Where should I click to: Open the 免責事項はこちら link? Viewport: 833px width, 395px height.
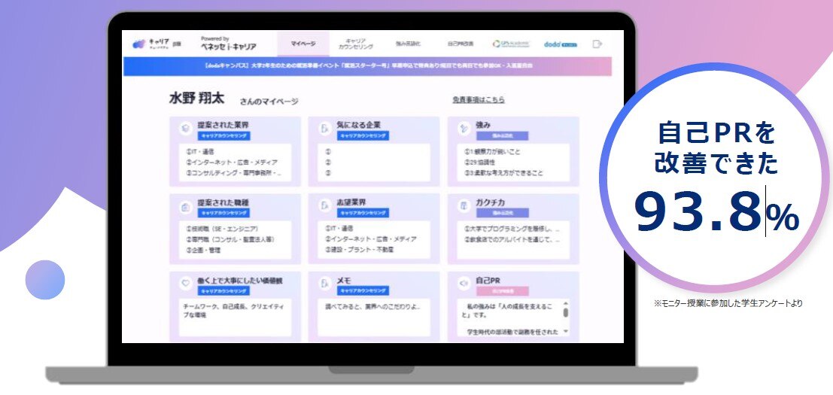[x=478, y=99]
